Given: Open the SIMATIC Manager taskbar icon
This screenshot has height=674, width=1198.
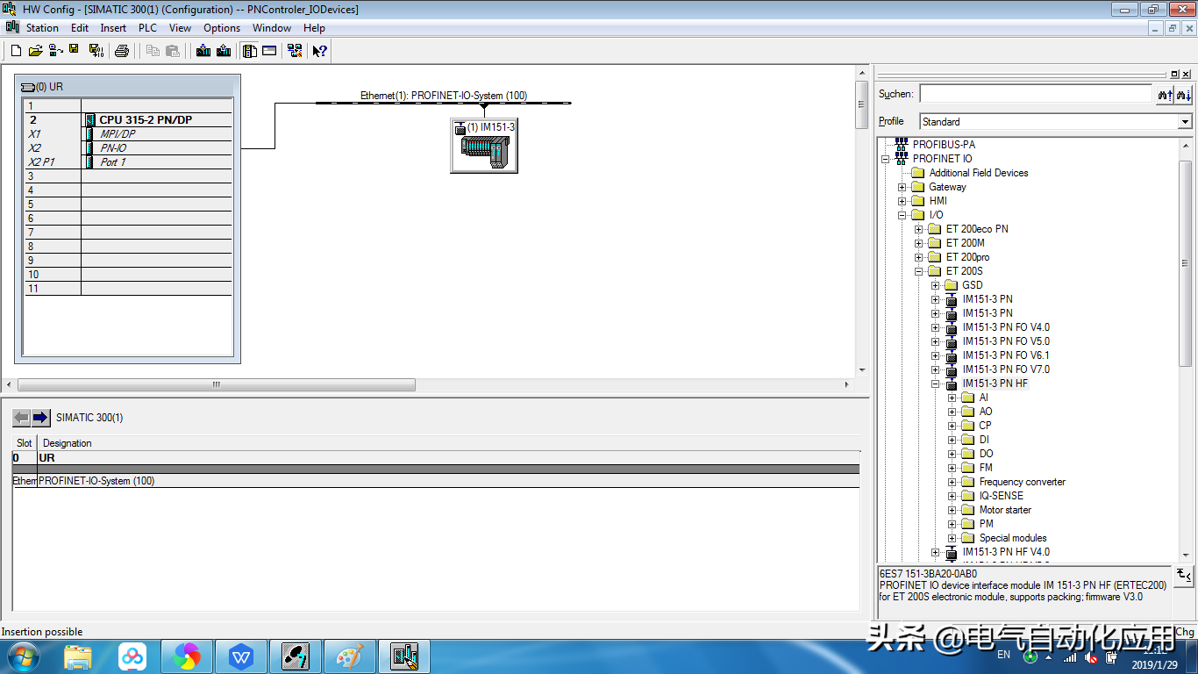Looking at the screenshot, I should click(x=296, y=656).
